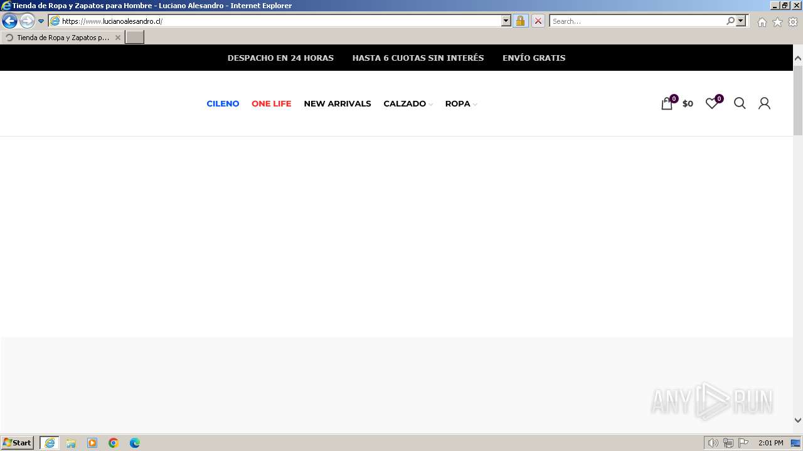This screenshot has width=803, height=451.
Task: Close the Tienda de Ropa y Zapatos tab
Action: click(x=118, y=38)
